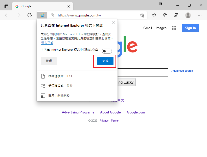207x157 pixels.
Task: Open a new tab
Action: 77,6
